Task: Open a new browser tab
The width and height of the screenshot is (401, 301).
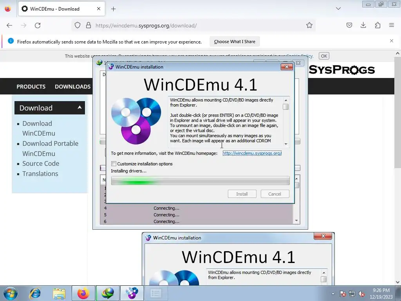Action: (x=113, y=9)
